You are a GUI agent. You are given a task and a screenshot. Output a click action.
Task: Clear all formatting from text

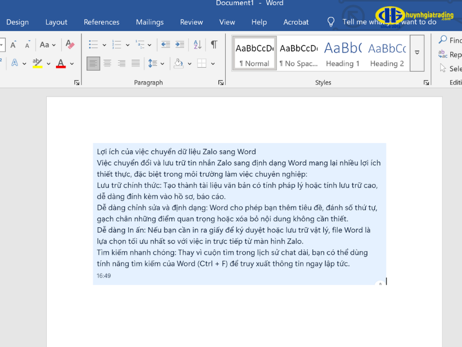[x=69, y=45]
